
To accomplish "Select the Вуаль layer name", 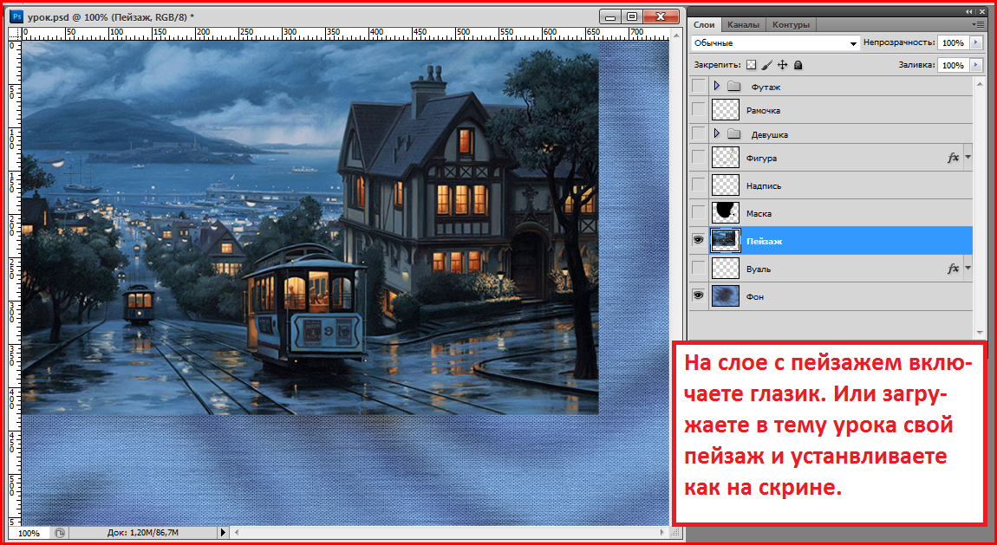I will [759, 269].
